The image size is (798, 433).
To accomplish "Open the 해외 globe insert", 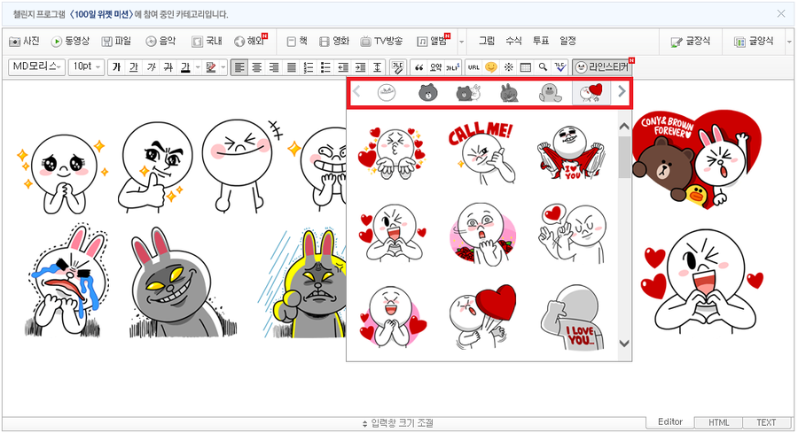I will point(249,41).
